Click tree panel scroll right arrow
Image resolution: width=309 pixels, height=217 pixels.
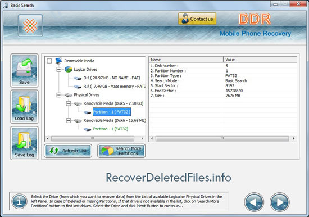pos(142,138)
